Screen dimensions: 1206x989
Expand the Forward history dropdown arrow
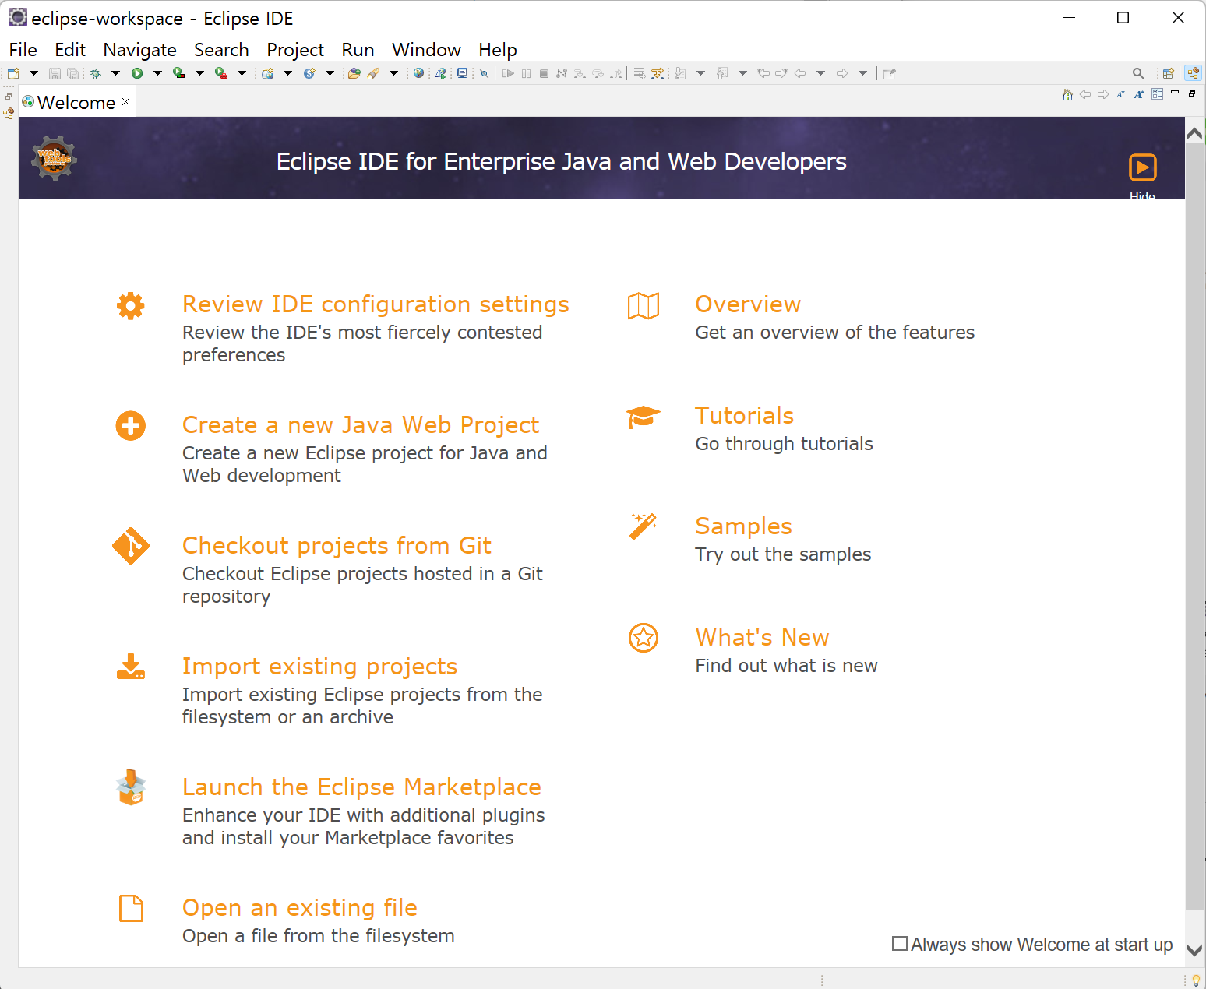(x=862, y=73)
